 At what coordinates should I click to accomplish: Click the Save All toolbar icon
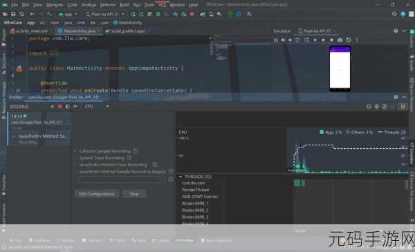13,14
